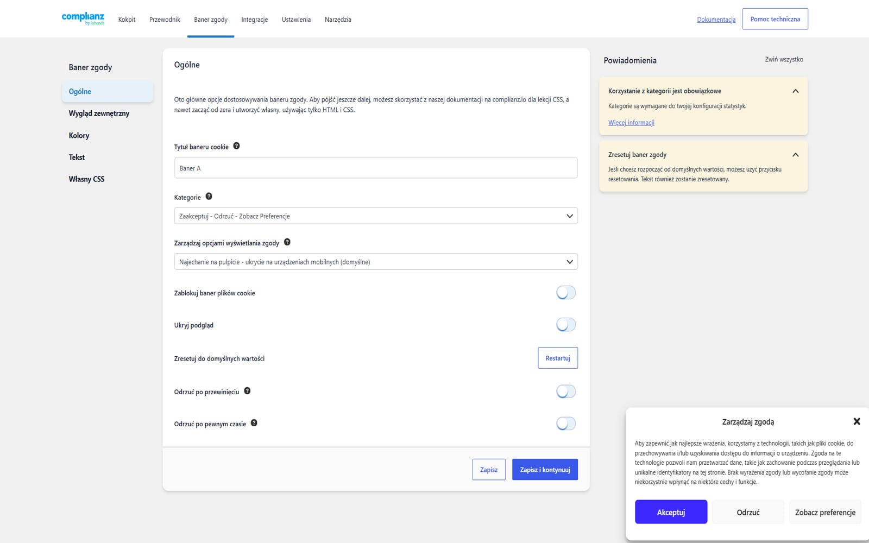Switch to Integracje tab
This screenshot has width=869, height=543.
point(255,20)
